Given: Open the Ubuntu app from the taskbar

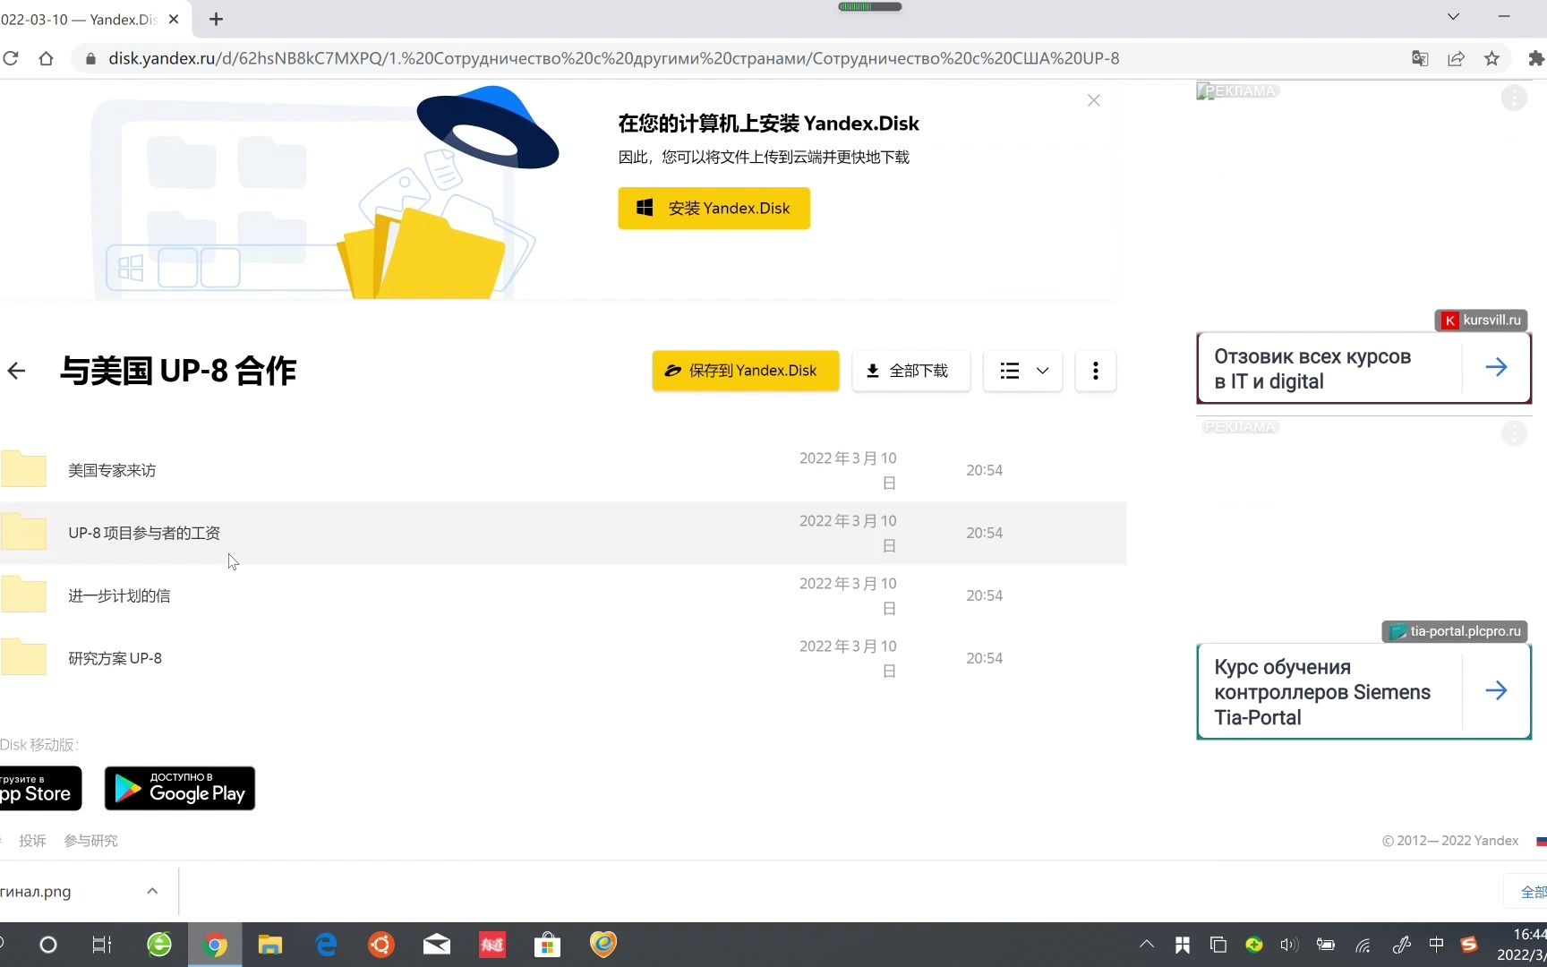Looking at the screenshot, I should (381, 945).
